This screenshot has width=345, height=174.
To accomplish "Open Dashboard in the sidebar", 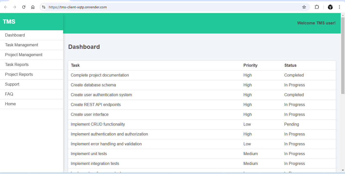I will tap(15, 35).
